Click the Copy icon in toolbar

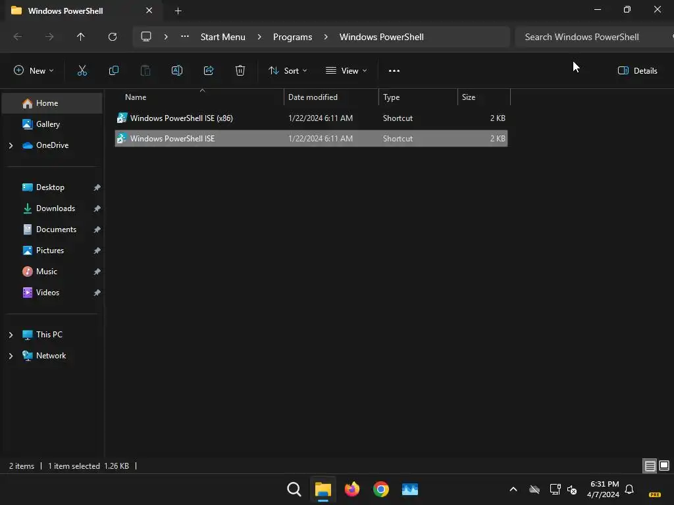114,71
